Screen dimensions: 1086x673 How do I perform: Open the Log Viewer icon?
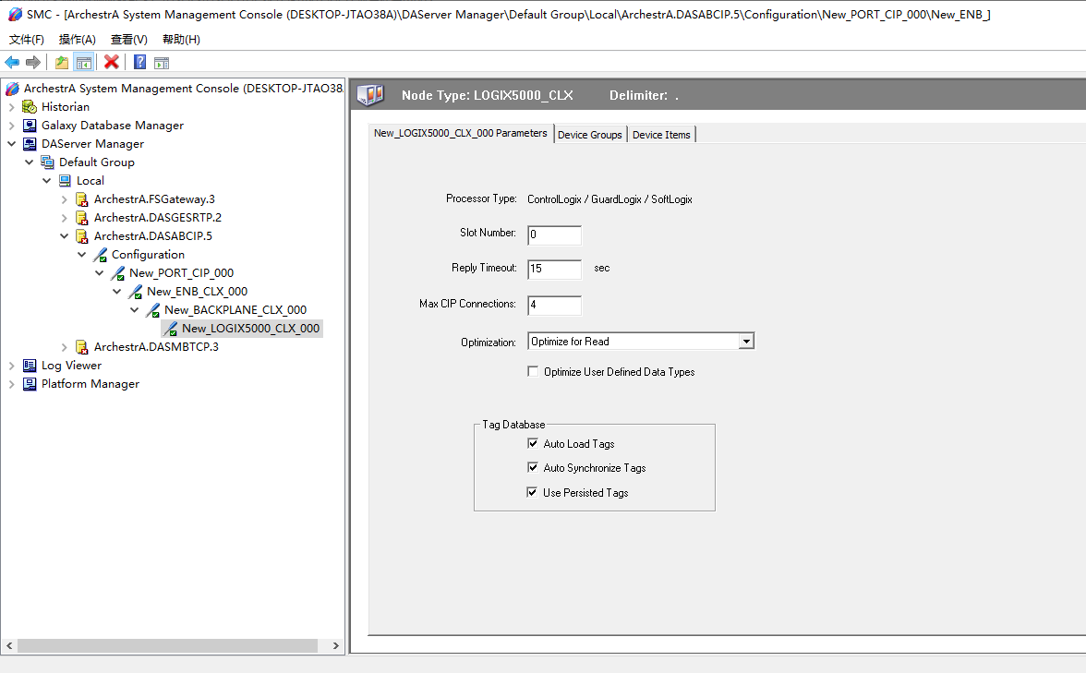pos(29,365)
